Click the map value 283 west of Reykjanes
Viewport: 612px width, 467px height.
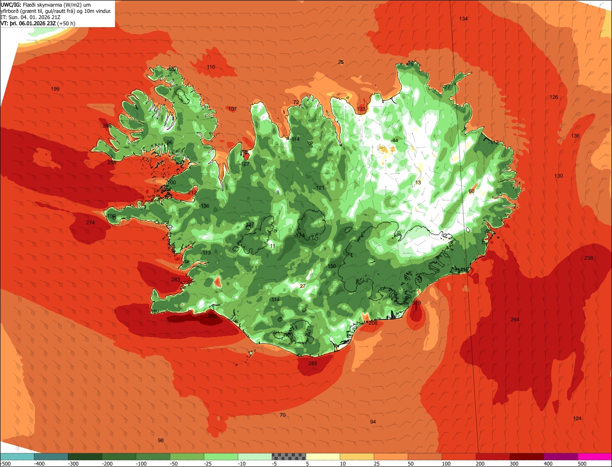175,279
